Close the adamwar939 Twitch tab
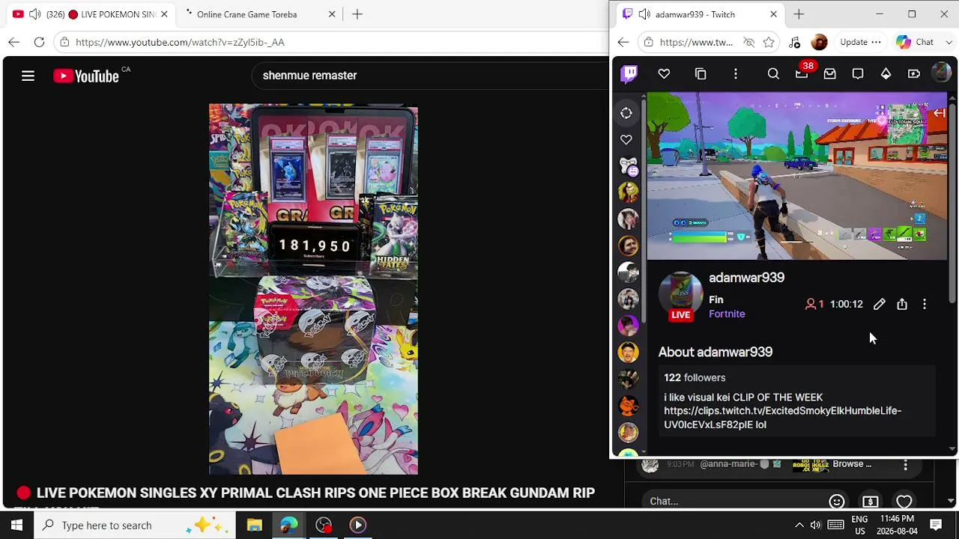The height and width of the screenshot is (539, 959). [773, 14]
